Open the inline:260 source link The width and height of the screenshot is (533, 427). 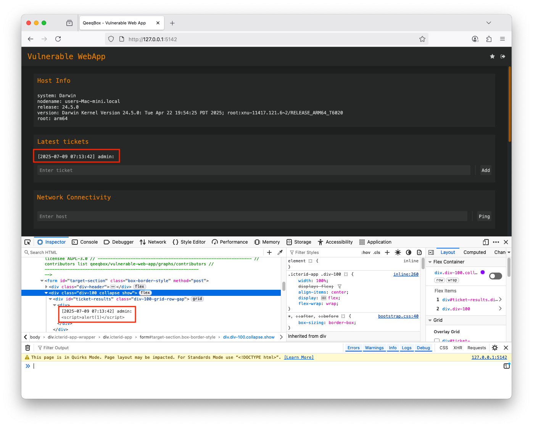click(x=406, y=274)
